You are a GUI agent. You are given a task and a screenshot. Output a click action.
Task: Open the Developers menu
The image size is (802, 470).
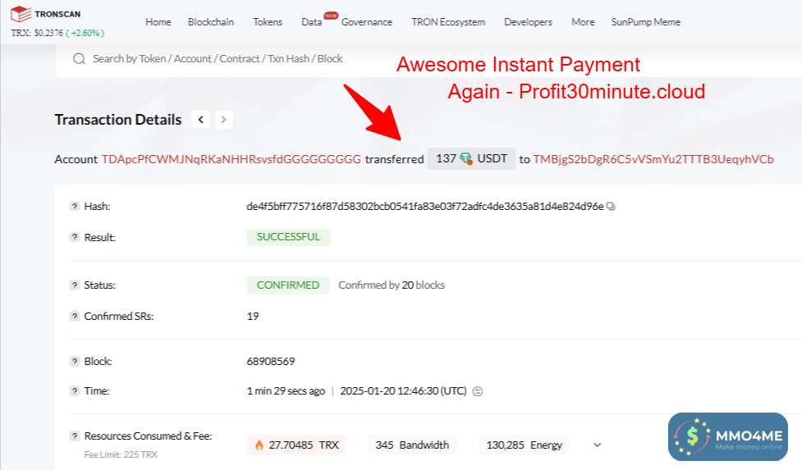(529, 22)
